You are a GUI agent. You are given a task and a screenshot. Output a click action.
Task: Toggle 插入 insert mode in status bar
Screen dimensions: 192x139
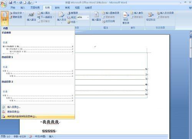pyautogui.click(x=51, y=136)
